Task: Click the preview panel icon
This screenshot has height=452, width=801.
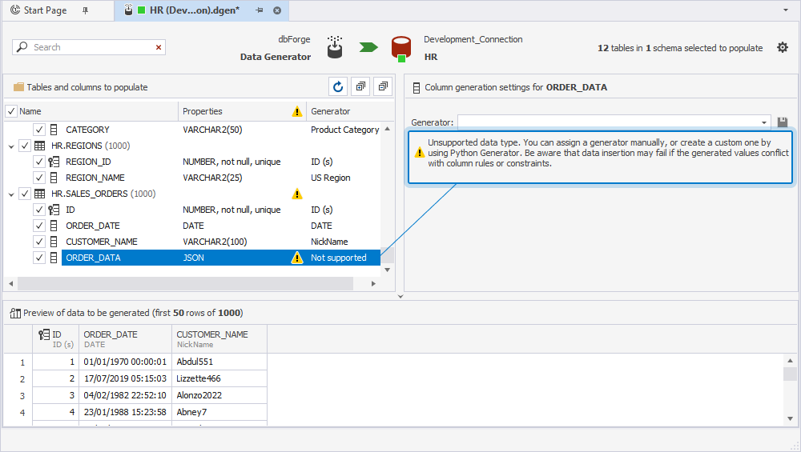Action: coord(15,314)
